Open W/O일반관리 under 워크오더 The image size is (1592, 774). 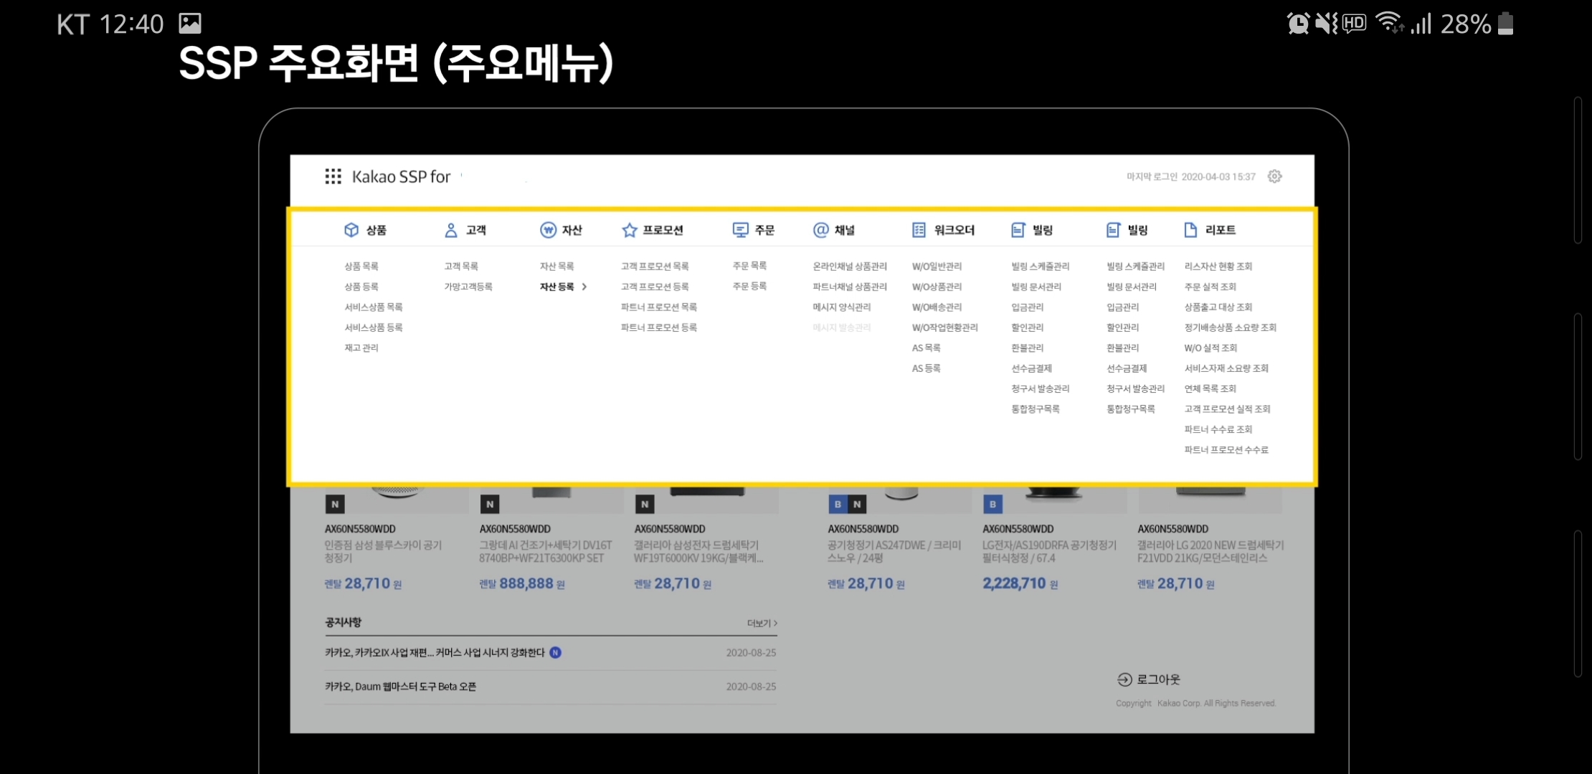click(937, 267)
